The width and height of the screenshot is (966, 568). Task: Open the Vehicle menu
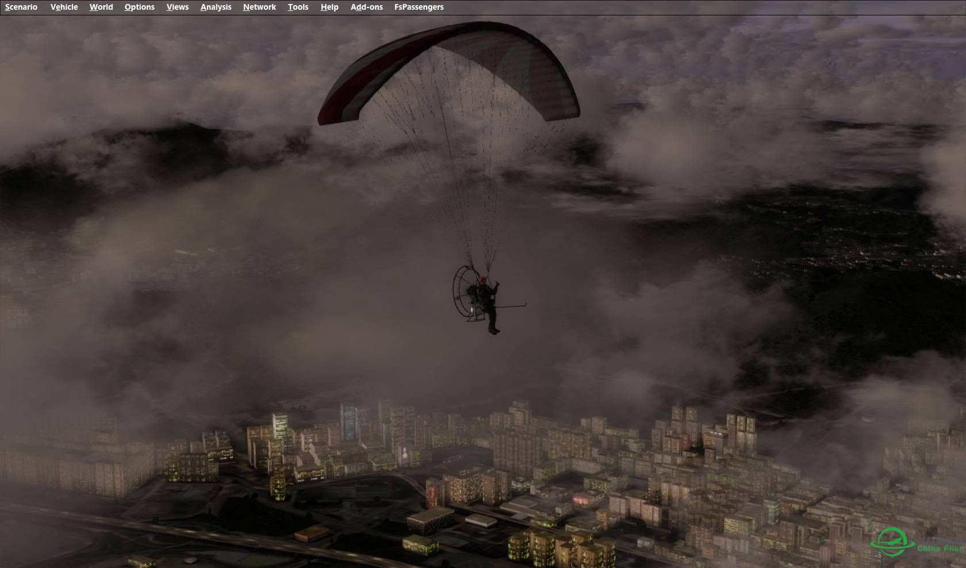pyautogui.click(x=64, y=7)
